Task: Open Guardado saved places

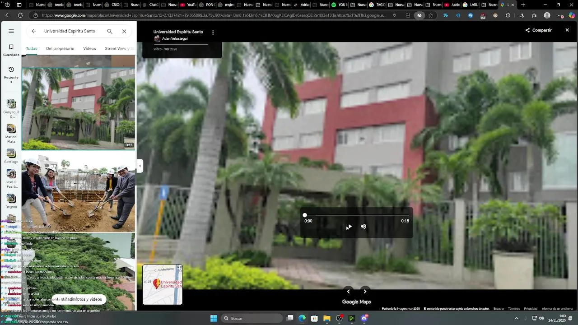Action: [x=11, y=50]
